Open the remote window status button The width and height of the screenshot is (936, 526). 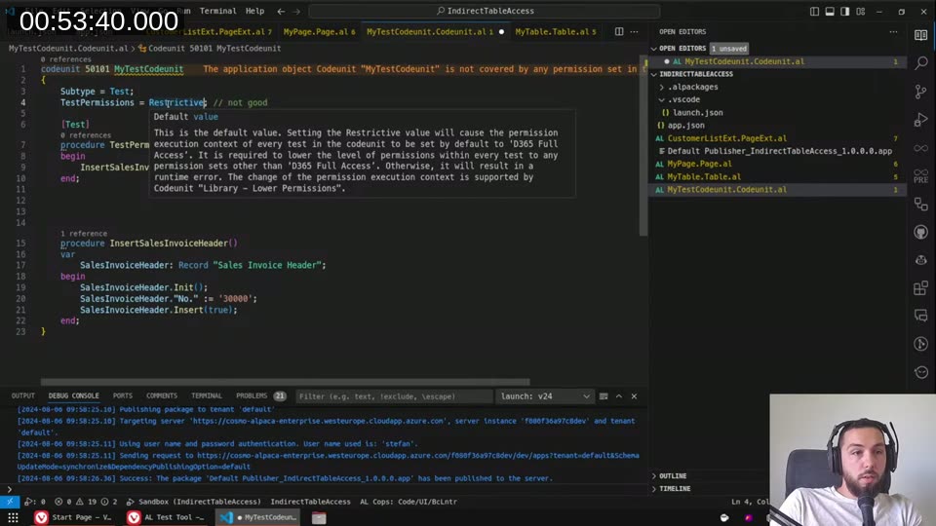coord(10,502)
